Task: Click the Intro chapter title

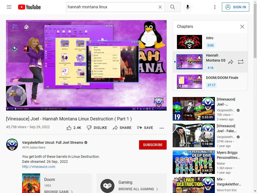Action: point(210,38)
